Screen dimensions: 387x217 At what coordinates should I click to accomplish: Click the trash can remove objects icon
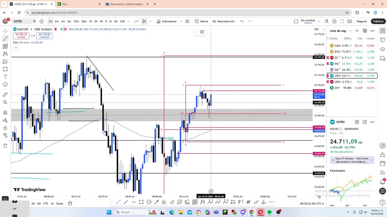coord(5,146)
